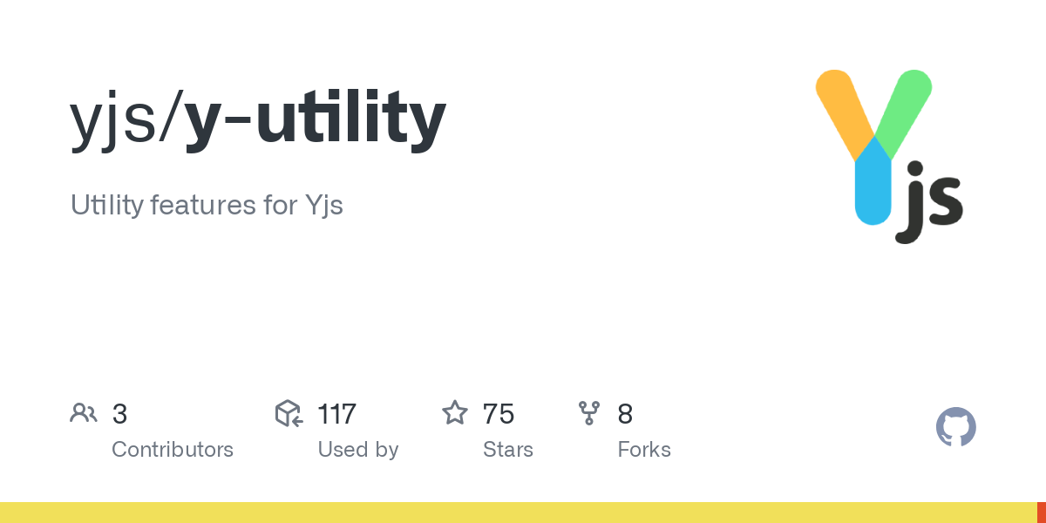Click the GitHub octocat icon

pos(956,427)
